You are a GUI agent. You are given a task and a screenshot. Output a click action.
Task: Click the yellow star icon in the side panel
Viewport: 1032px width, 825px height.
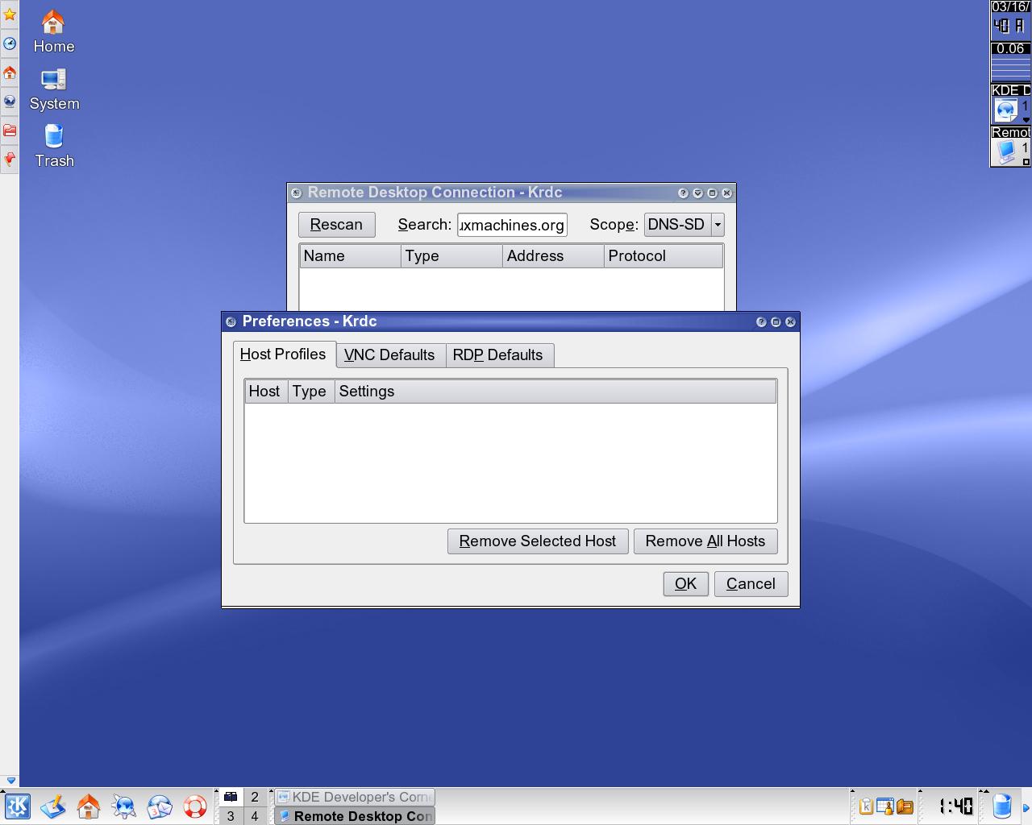[10, 15]
